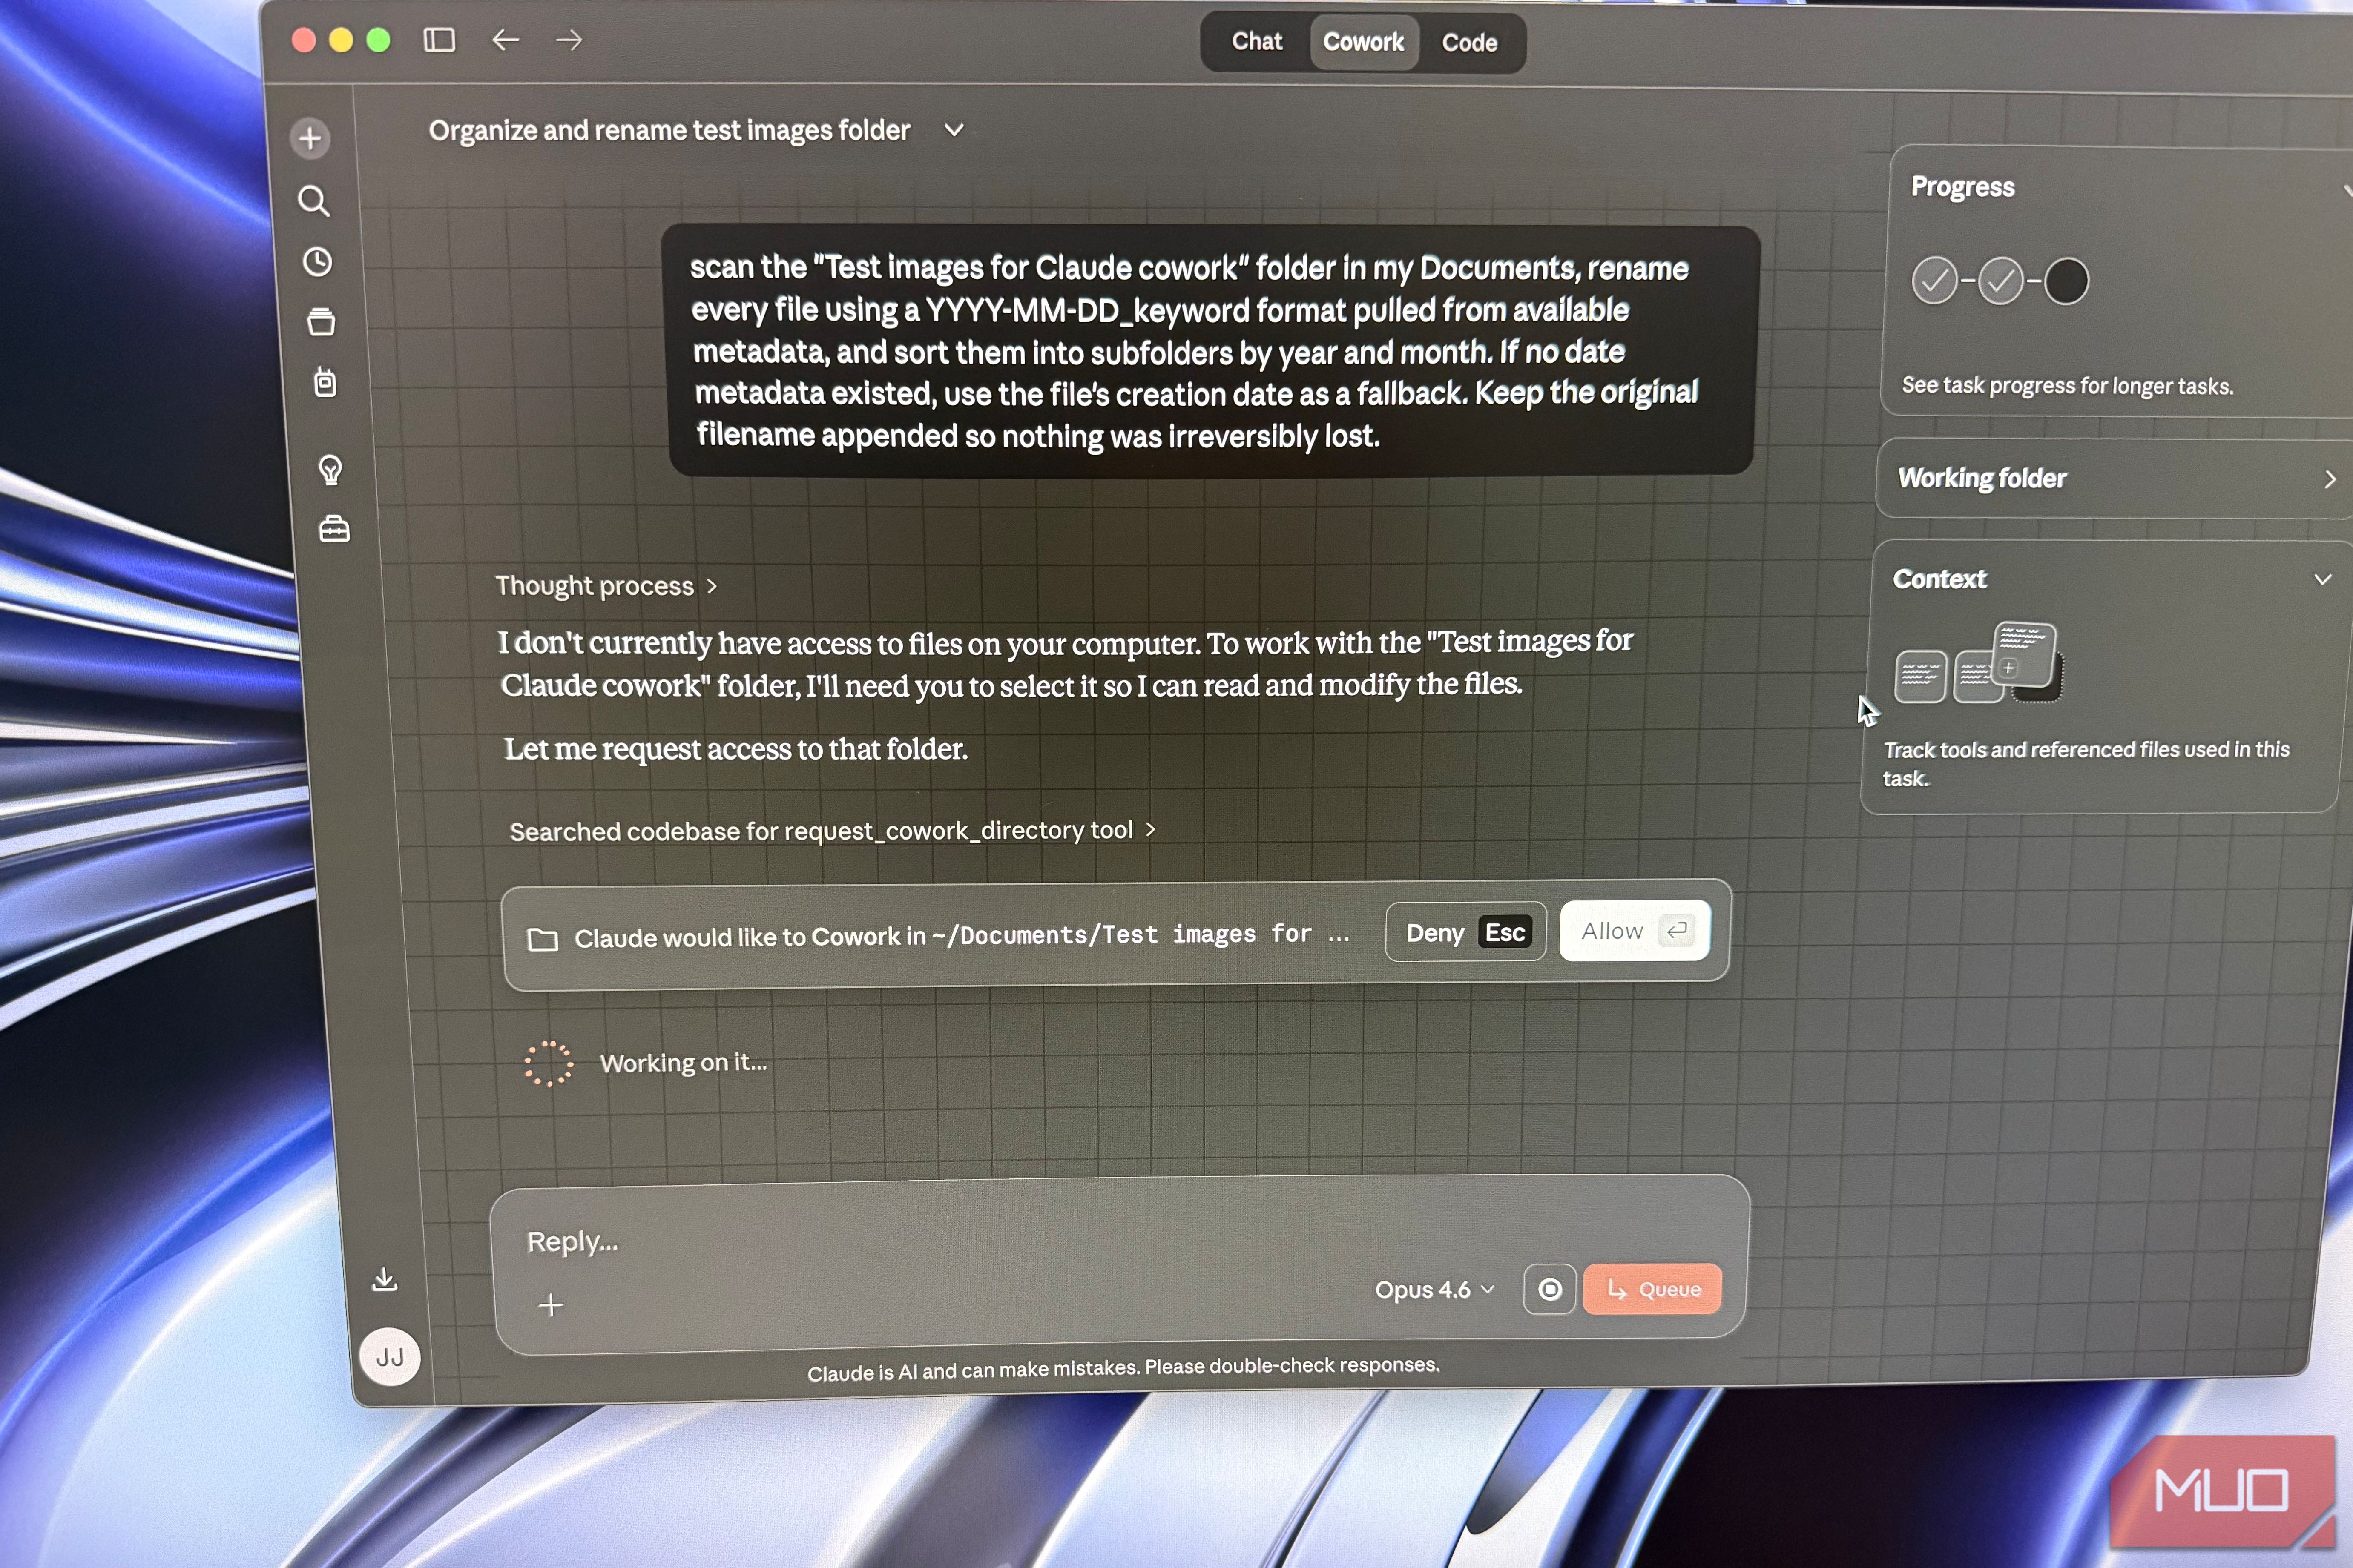Click the yellow minimize window button
The height and width of the screenshot is (1568, 2353).
pyautogui.click(x=341, y=40)
